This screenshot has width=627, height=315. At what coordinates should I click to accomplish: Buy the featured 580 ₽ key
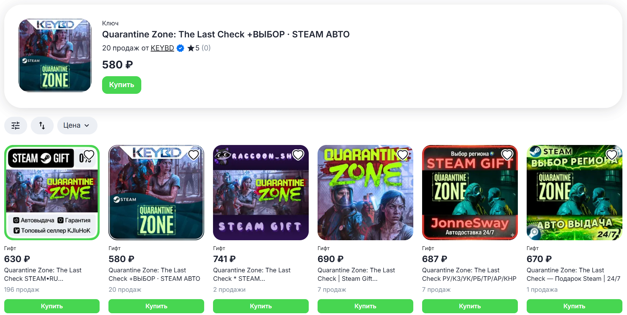tap(122, 85)
